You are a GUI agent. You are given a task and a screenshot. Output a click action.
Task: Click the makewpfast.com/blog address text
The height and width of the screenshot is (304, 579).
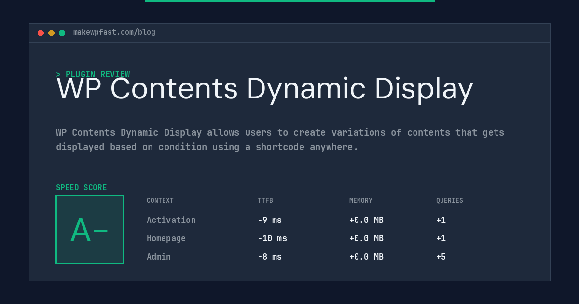tap(114, 32)
